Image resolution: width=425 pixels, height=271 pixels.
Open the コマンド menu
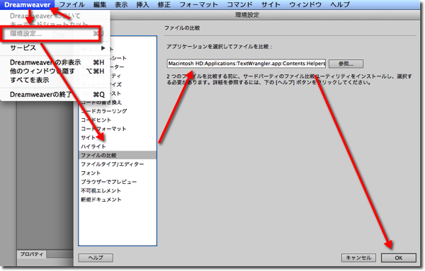tap(239, 5)
